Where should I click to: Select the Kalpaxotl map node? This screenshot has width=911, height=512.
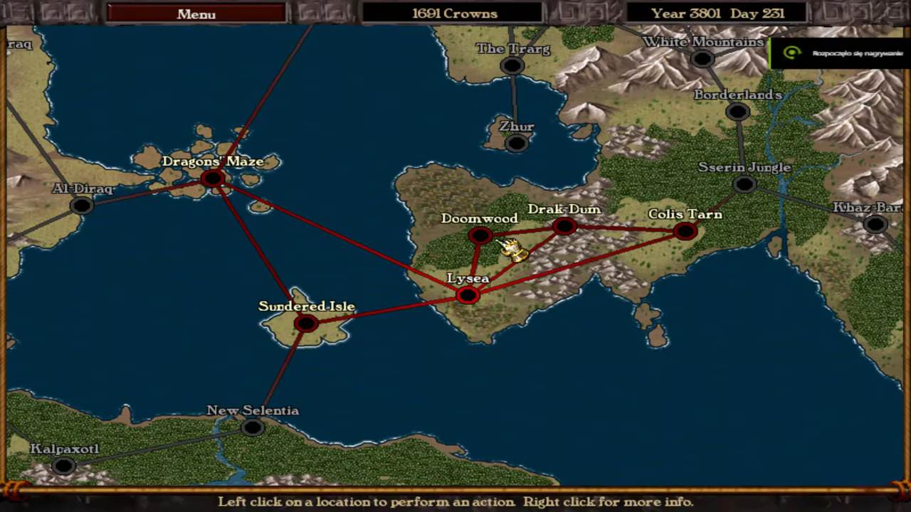click(64, 466)
